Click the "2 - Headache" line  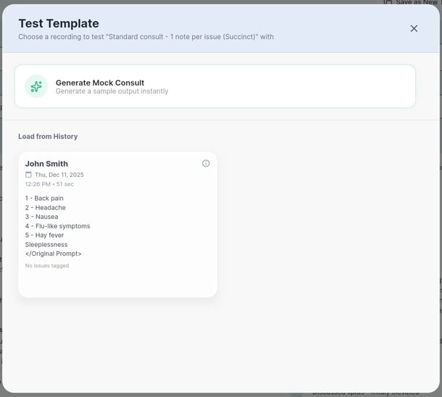pyautogui.click(x=45, y=208)
